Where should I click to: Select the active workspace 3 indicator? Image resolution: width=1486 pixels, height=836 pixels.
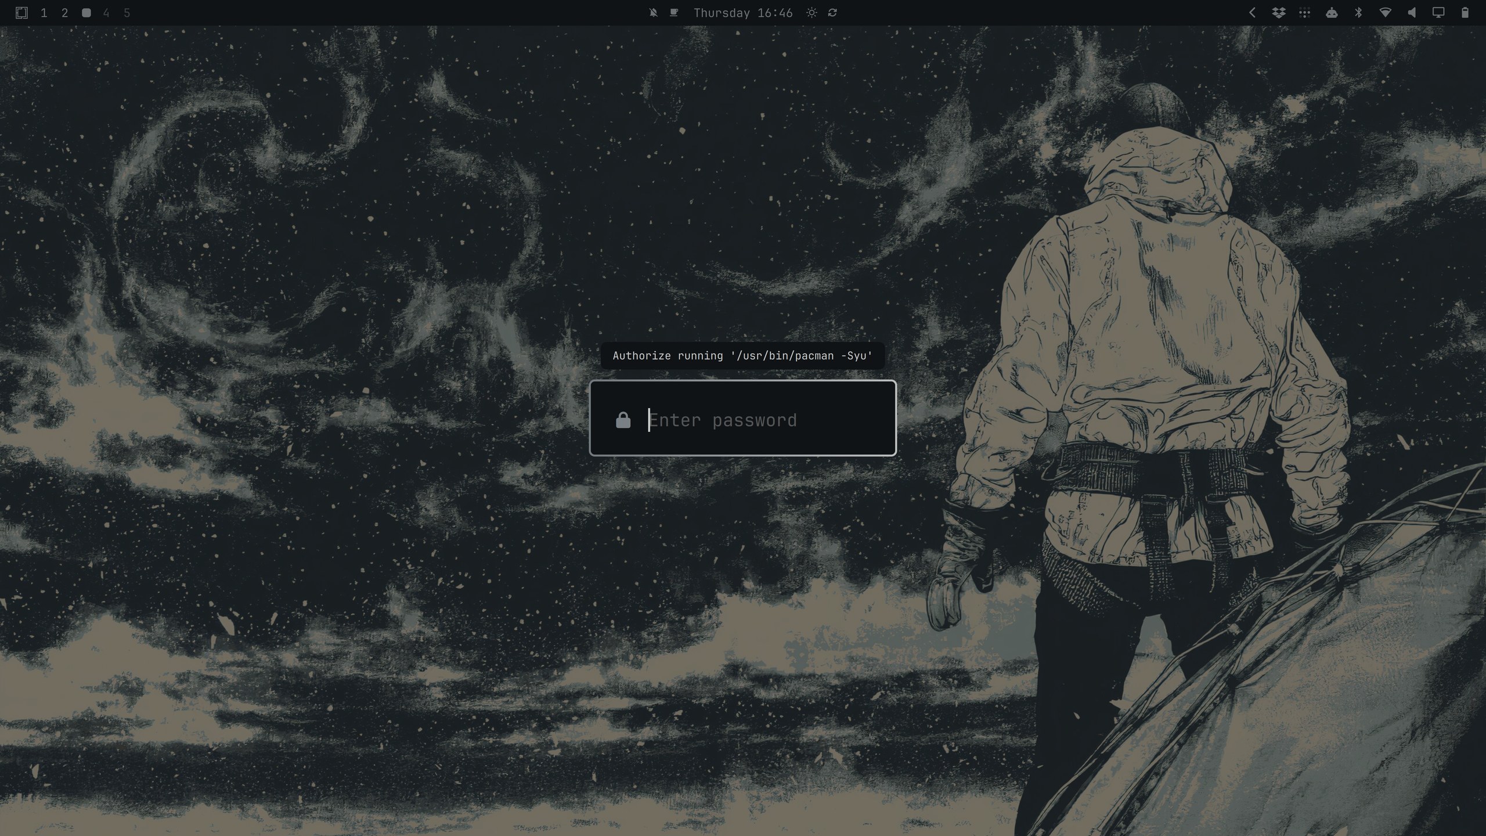86,13
